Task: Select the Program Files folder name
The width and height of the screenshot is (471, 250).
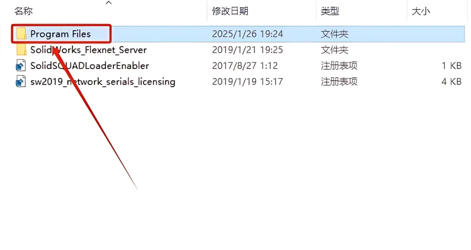Action: click(60, 34)
